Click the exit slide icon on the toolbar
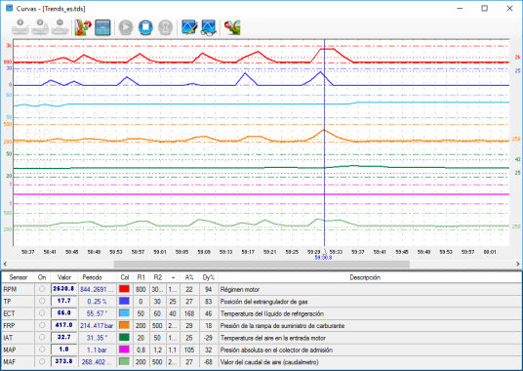Image resolution: width=523 pixels, height=371 pixels. [232, 27]
